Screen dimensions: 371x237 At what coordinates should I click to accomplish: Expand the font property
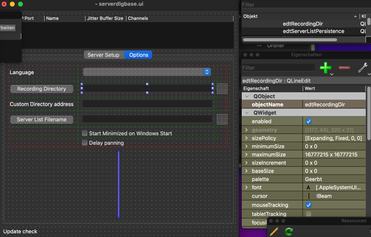tap(246, 187)
